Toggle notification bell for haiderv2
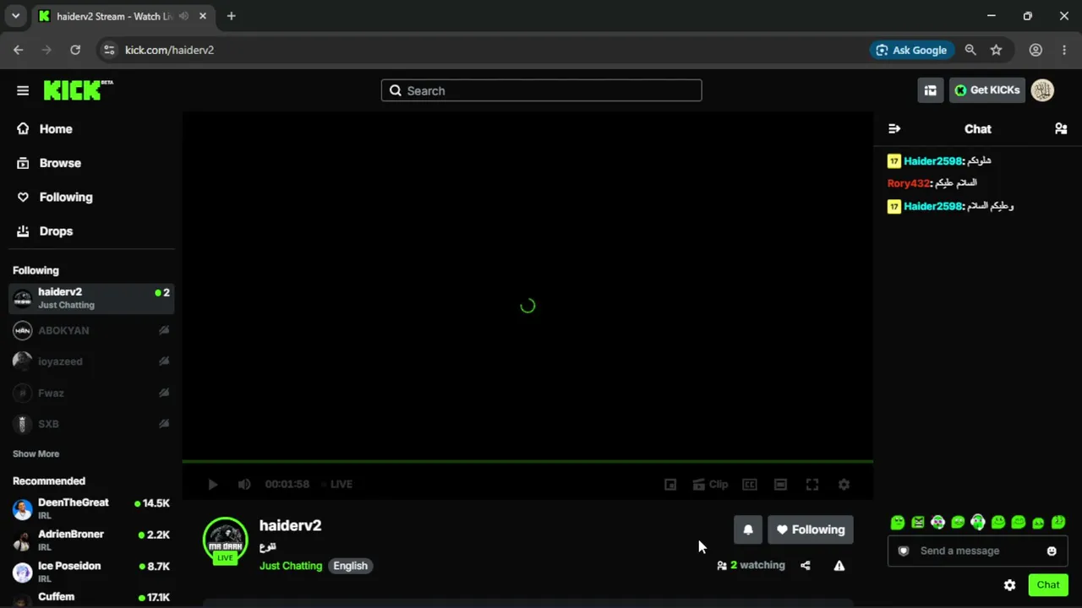The image size is (1082, 608). [x=748, y=529]
